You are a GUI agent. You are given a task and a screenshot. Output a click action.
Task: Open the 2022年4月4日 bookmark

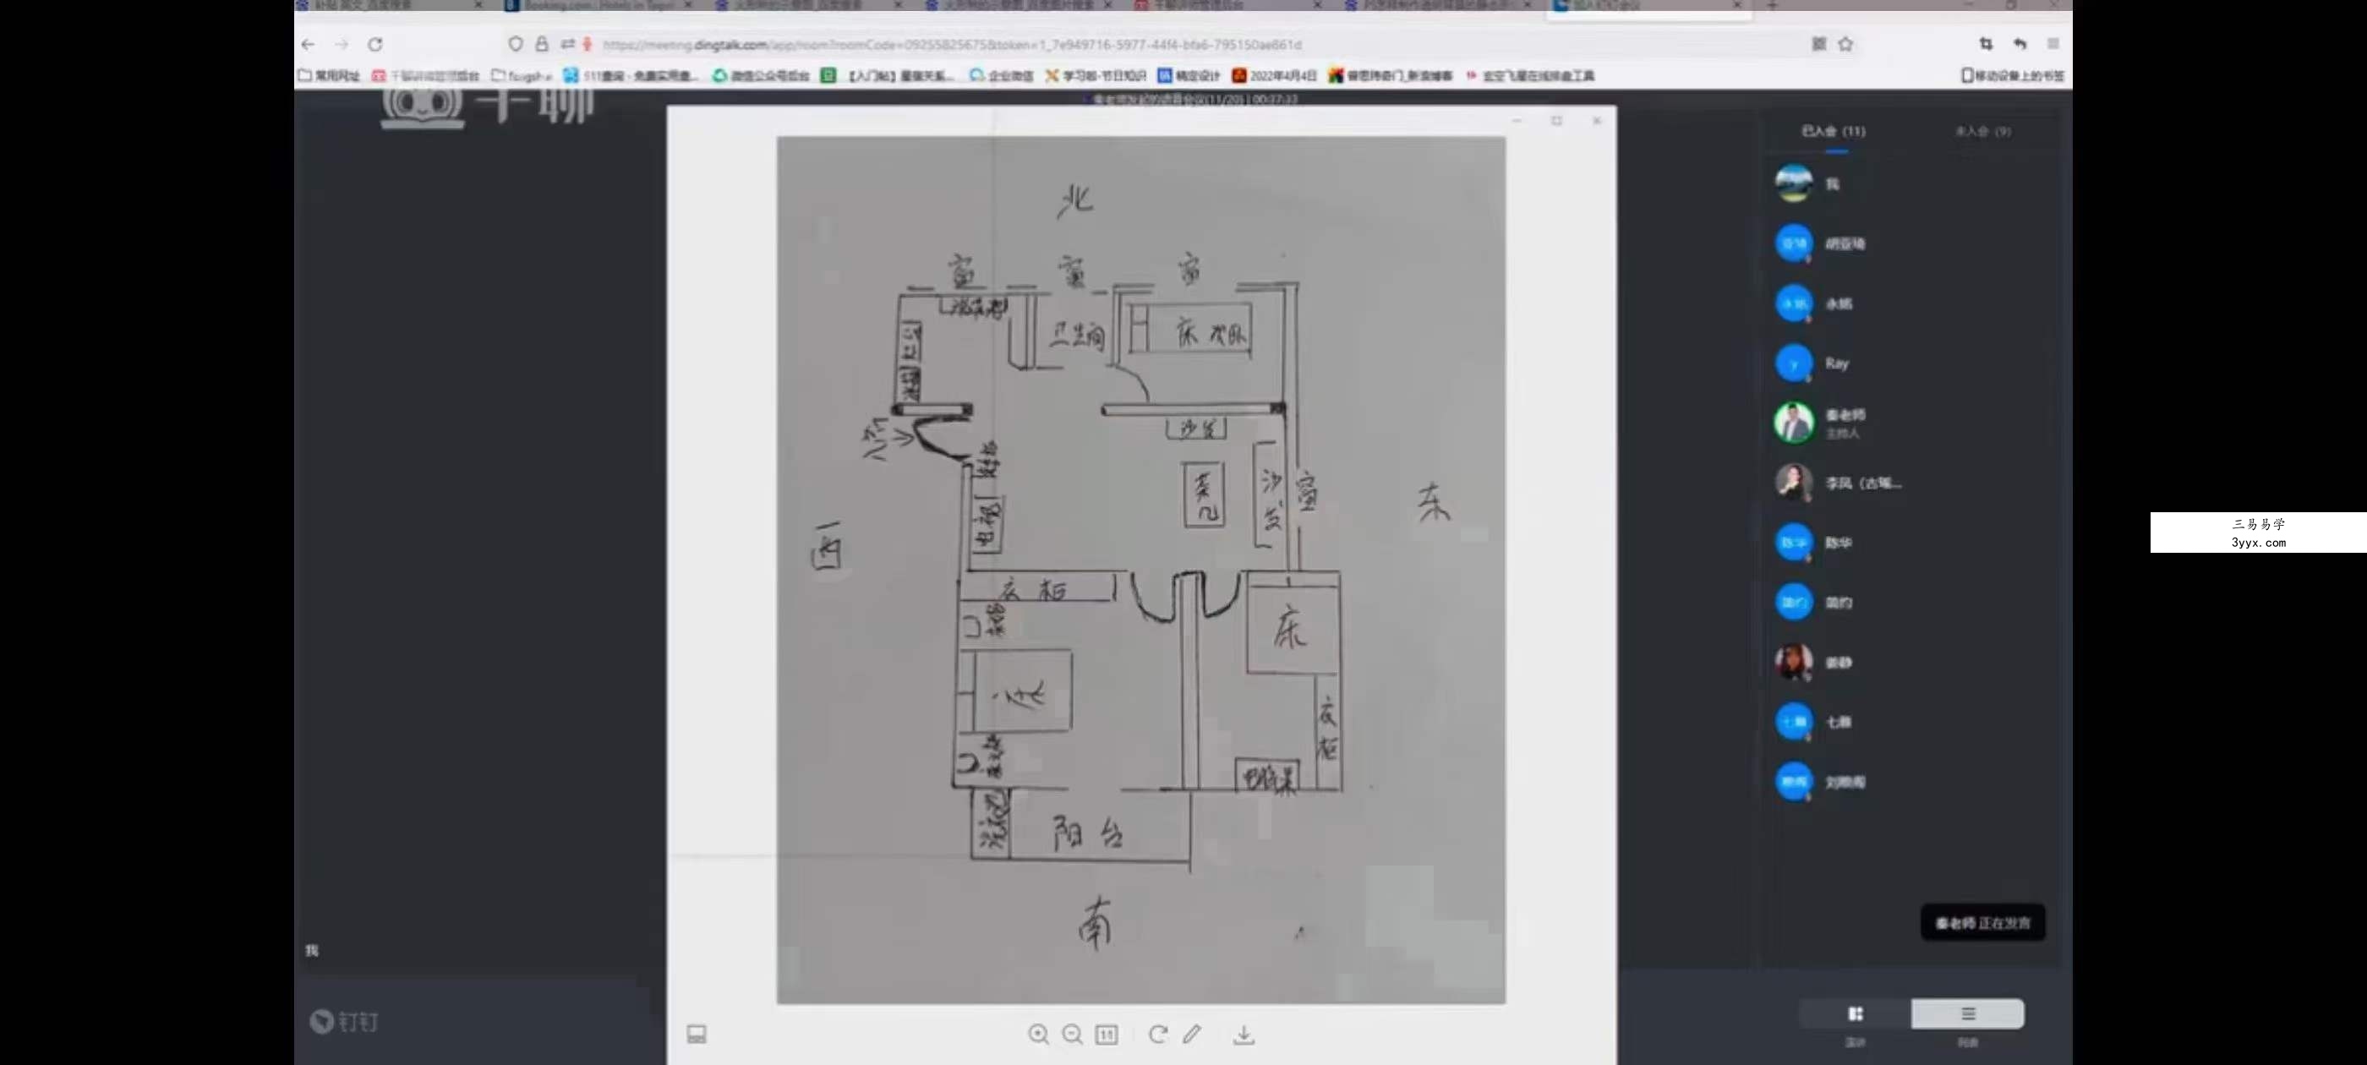1275,75
